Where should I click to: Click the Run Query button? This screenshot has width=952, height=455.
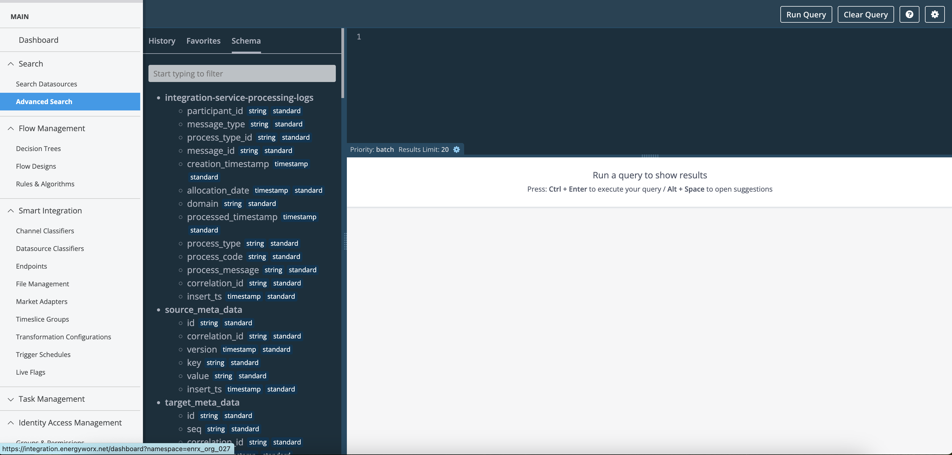tap(806, 14)
